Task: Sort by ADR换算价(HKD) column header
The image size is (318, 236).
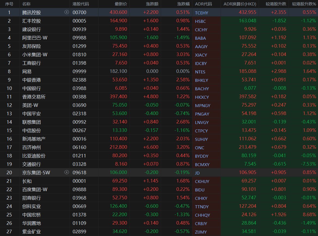Action: [x=240, y=4]
